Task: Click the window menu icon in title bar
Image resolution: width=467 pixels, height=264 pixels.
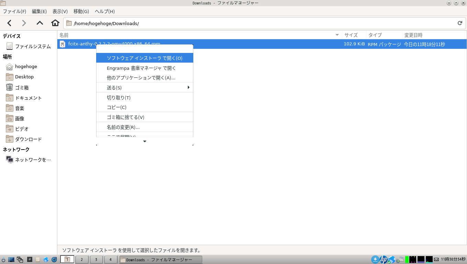Action: click(x=3, y=3)
